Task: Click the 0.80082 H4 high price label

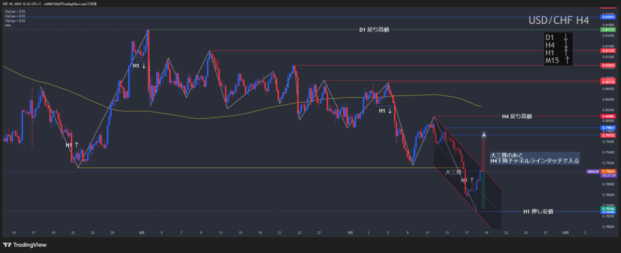Action: (x=608, y=117)
